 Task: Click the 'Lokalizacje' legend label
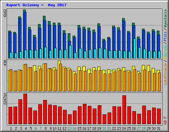[165, 74]
